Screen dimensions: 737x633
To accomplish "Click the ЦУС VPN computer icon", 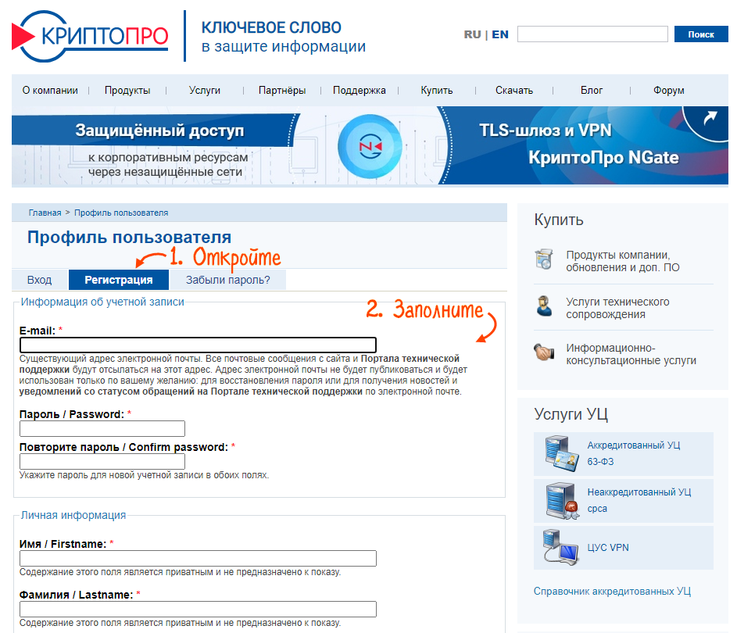I will pos(560,548).
